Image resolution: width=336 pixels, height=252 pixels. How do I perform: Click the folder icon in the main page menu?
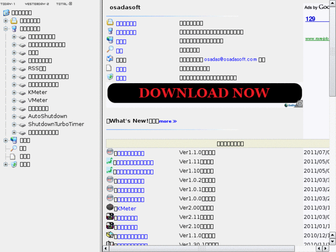pos(110,22)
